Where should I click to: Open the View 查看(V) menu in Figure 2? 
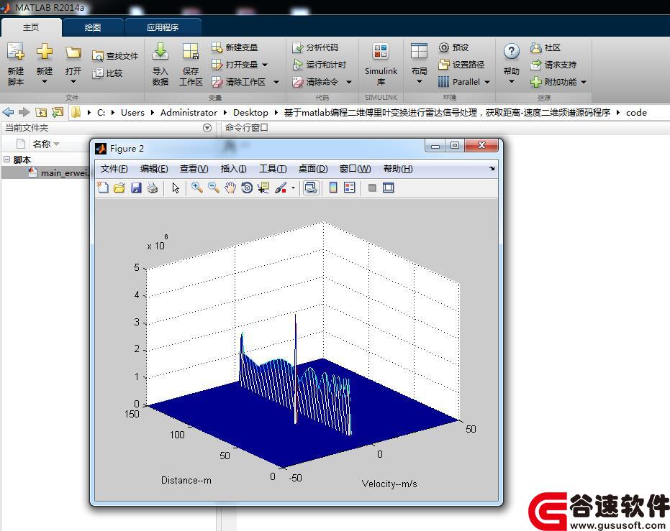[x=194, y=169]
